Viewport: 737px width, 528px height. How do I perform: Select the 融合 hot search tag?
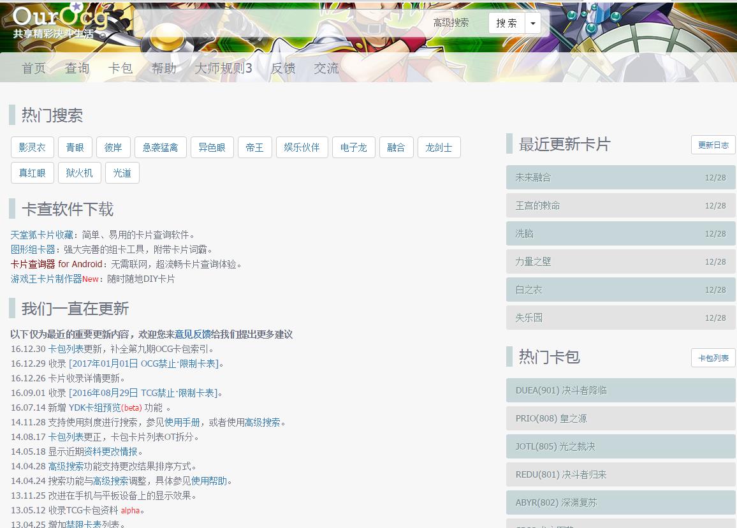(x=396, y=148)
